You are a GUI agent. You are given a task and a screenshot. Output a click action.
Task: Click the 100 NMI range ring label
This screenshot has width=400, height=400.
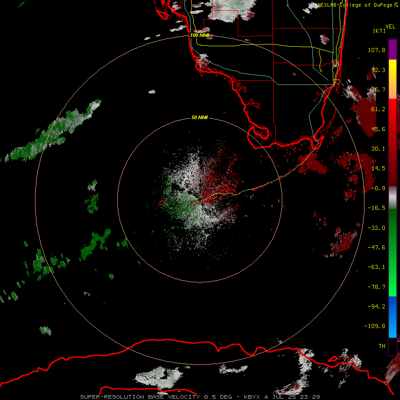[x=200, y=35]
